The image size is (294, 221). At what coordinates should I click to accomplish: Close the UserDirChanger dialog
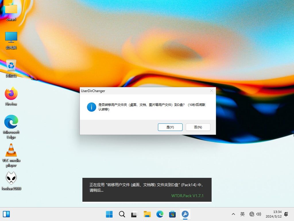(x=211, y=91)
